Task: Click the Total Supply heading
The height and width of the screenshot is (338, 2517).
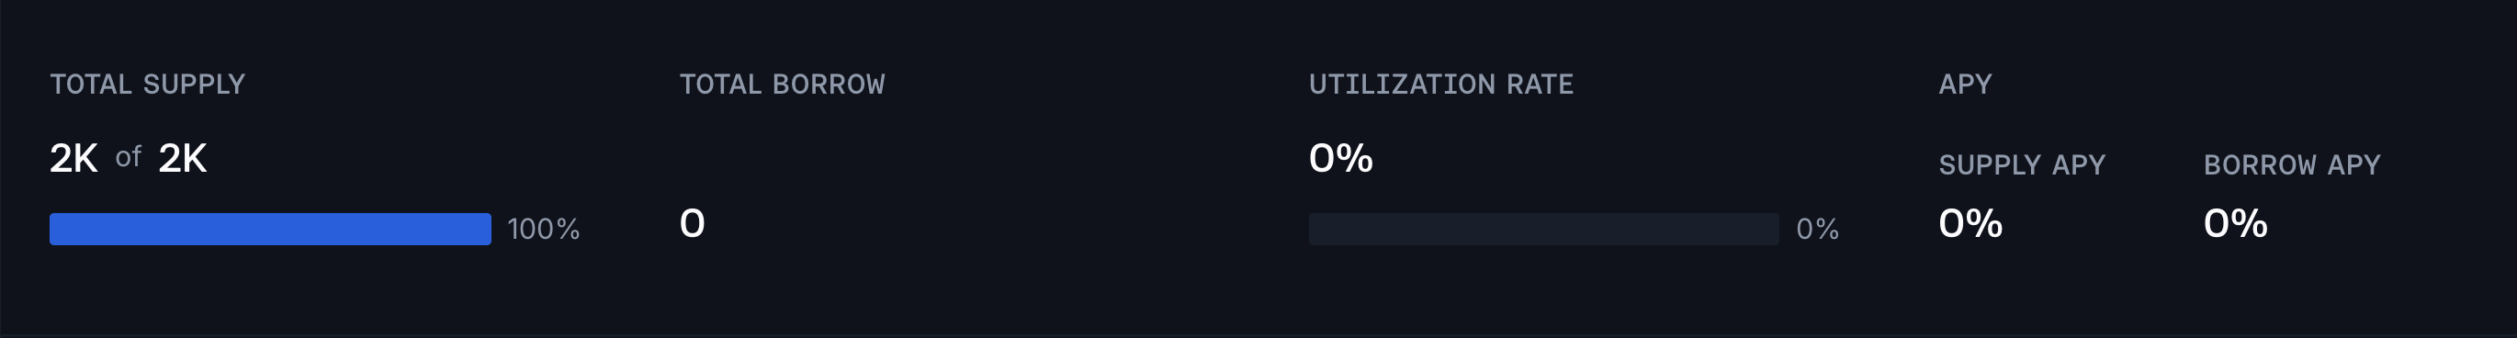Action: click(x=148, y=84)
